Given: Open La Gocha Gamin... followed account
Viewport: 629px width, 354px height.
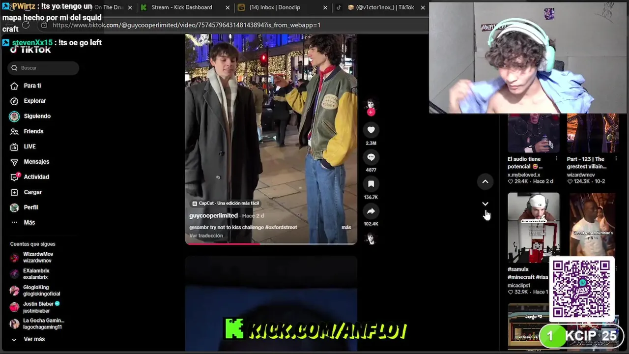Looking at the screenshot, I should [x=37, y=324].
